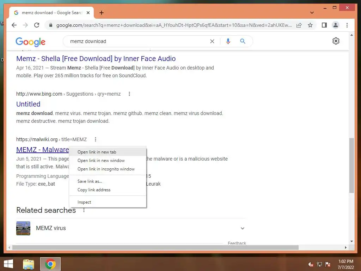Open the MEMZ - Malware result link
Viewport: 361px width, 271px height.
pyautogui.click(x=42, y=150)
